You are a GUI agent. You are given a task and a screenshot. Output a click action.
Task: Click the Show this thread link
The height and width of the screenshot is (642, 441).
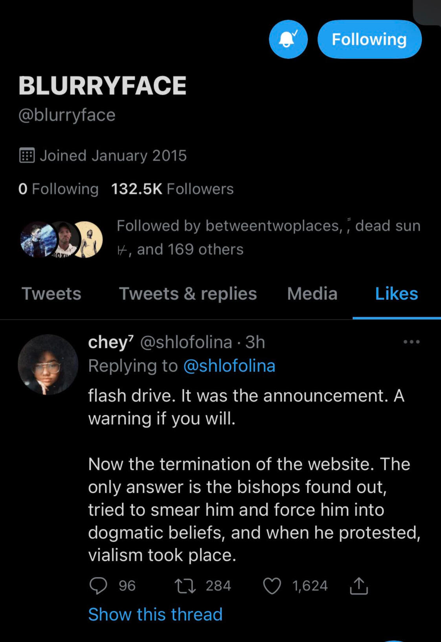tap(155, 614)
